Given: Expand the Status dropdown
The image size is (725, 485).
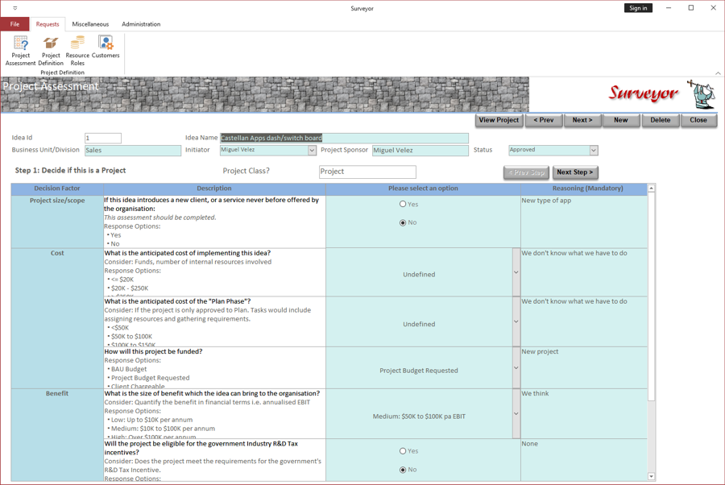Looking at the screenshot, I should pyautogui.click(x=594, y=151).
